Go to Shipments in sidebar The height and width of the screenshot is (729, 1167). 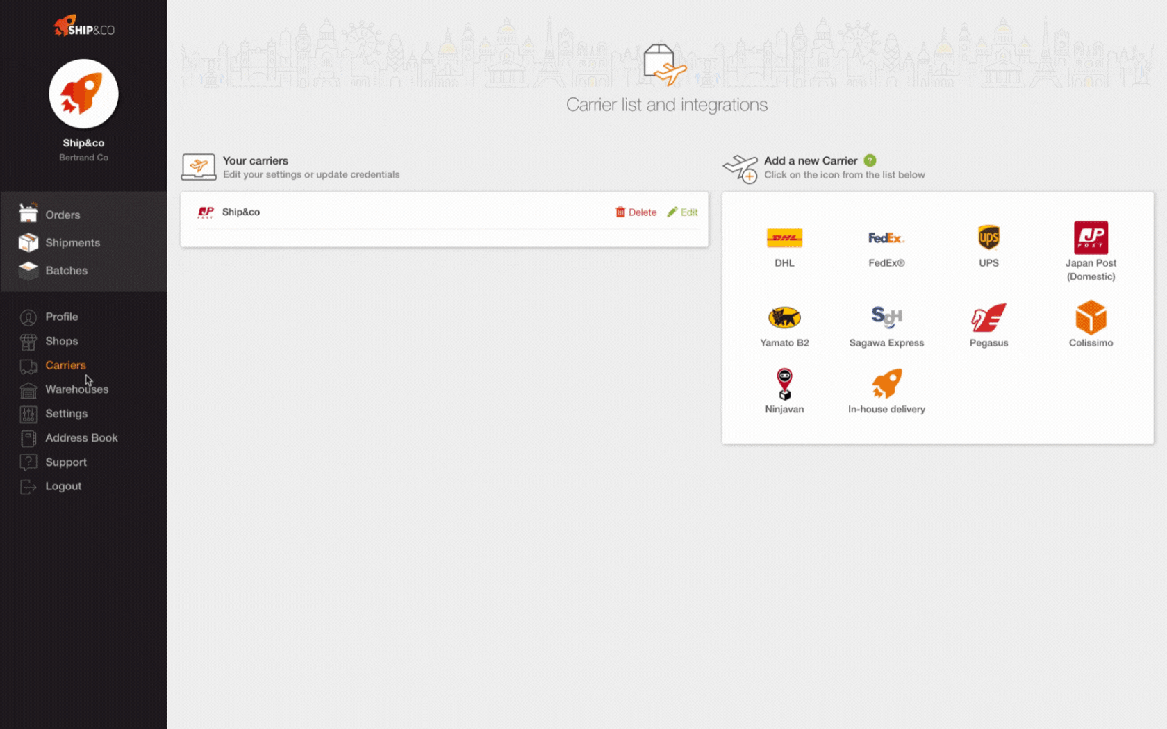pyautogui.click(x=73, y=243)
